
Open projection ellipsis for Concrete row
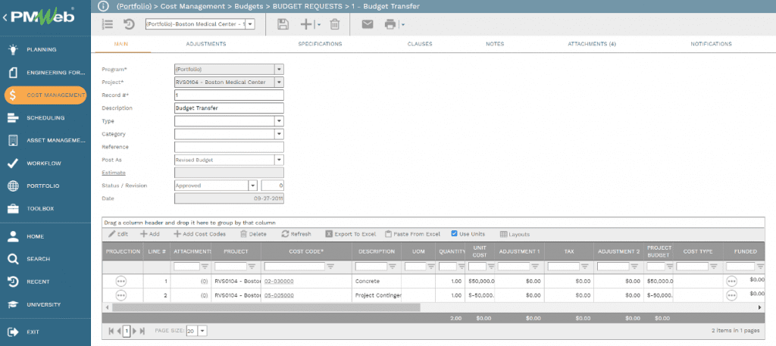pyautogui.click(x=120, y=281)
